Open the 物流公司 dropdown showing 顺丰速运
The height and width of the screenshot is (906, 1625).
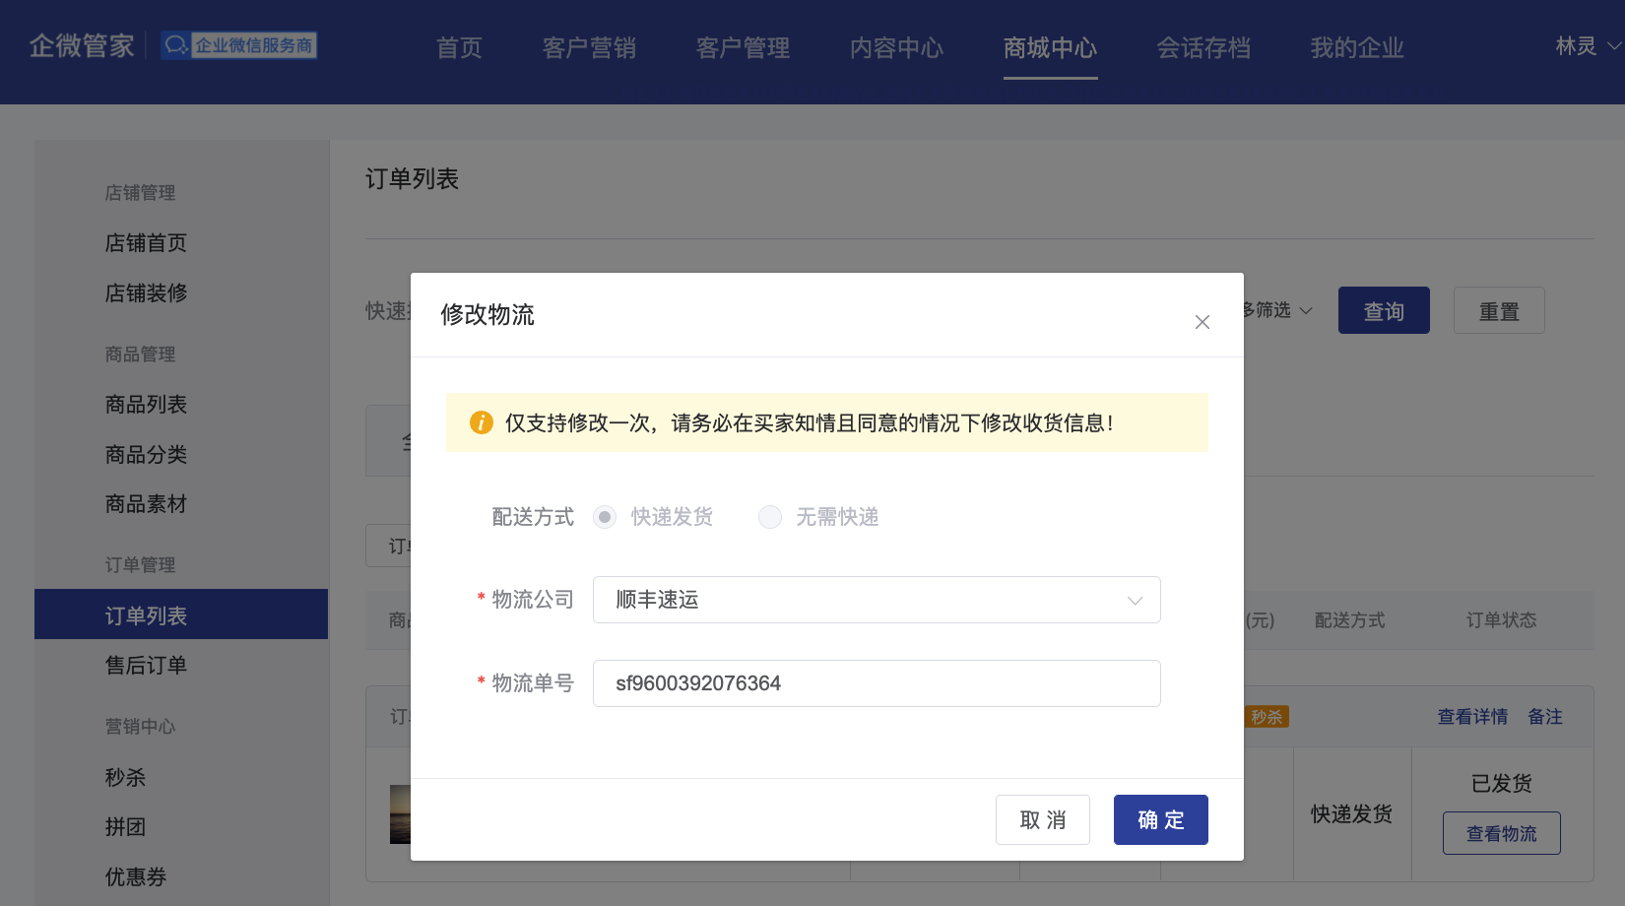point(877,600)
